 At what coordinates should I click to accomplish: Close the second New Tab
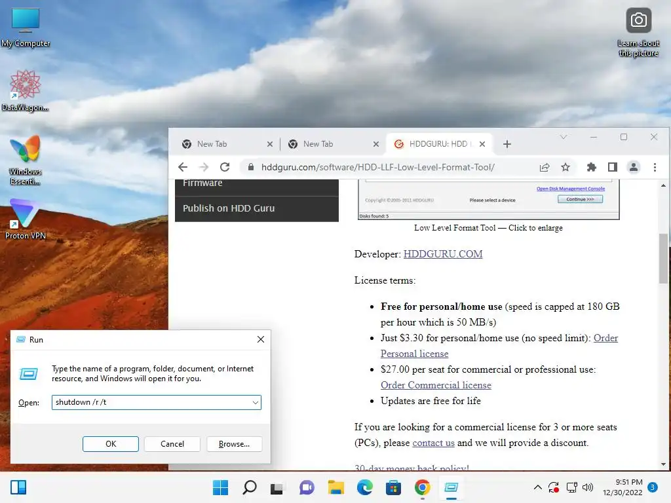[375, 144]
